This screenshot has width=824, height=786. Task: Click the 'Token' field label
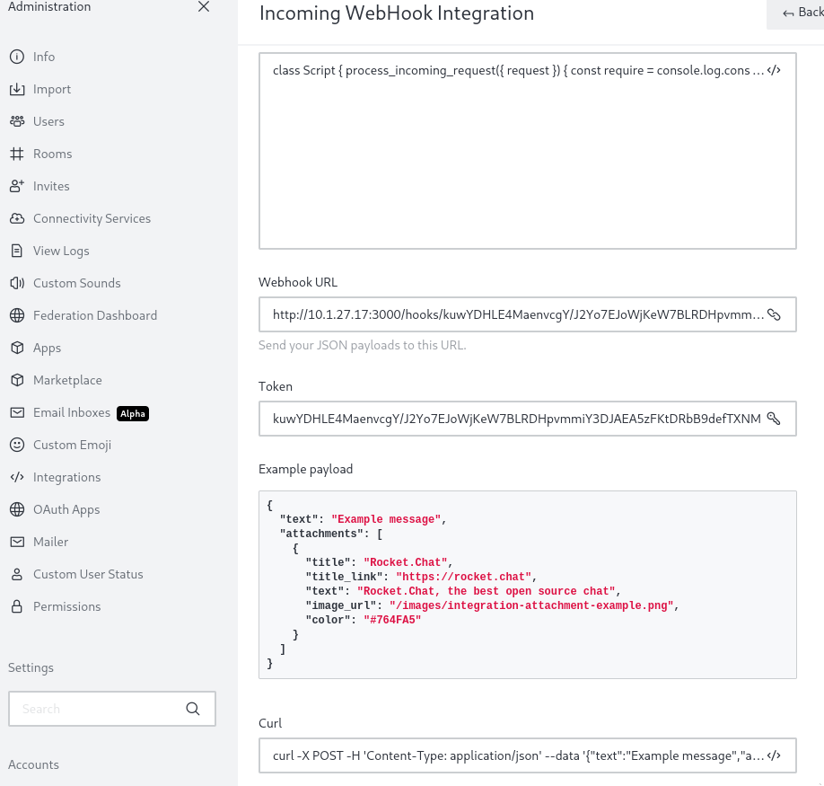click(276, 386)
